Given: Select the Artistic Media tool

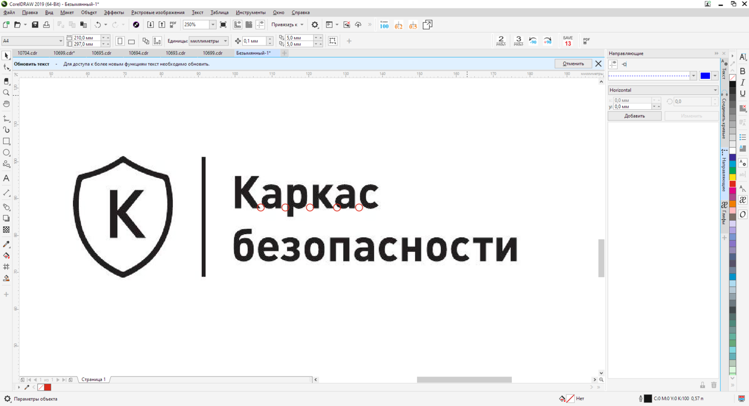Looking at the screenshot, I should click(6, 130).
